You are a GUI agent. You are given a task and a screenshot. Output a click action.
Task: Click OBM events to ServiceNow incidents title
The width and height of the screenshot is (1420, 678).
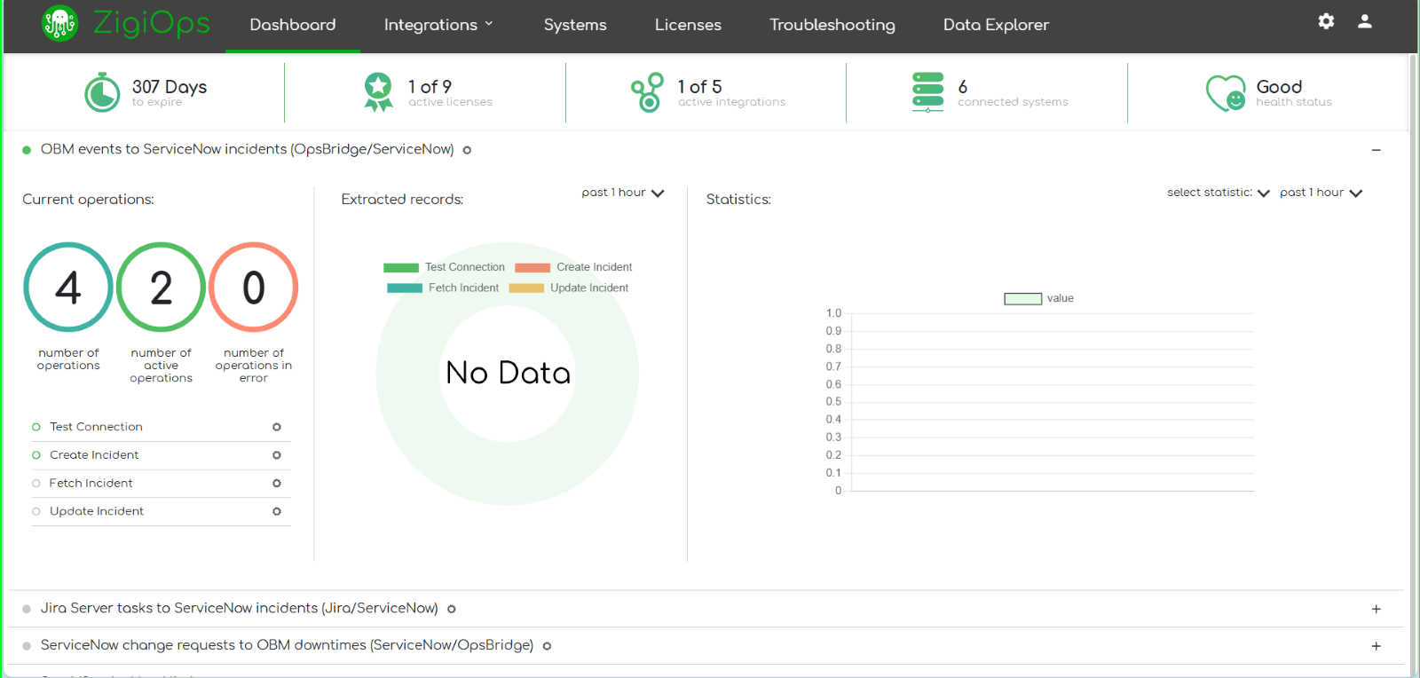(248, 149)
